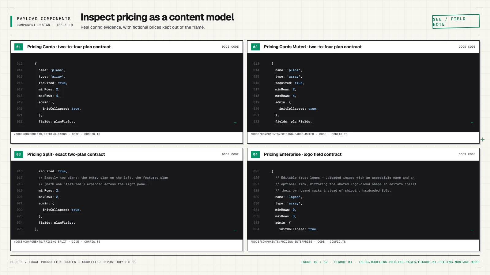Click the heading 'Inspect pricing as a content model'
490x275 pixels.
[x=157, y=17]
